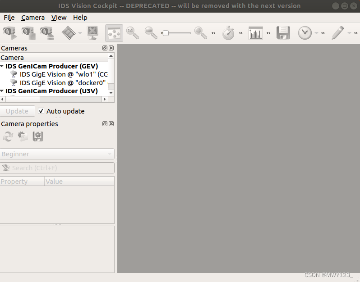This screenshot has width=360, height=282.
Task: Click the film strip recording icon
Action: (x=69, y=33)
